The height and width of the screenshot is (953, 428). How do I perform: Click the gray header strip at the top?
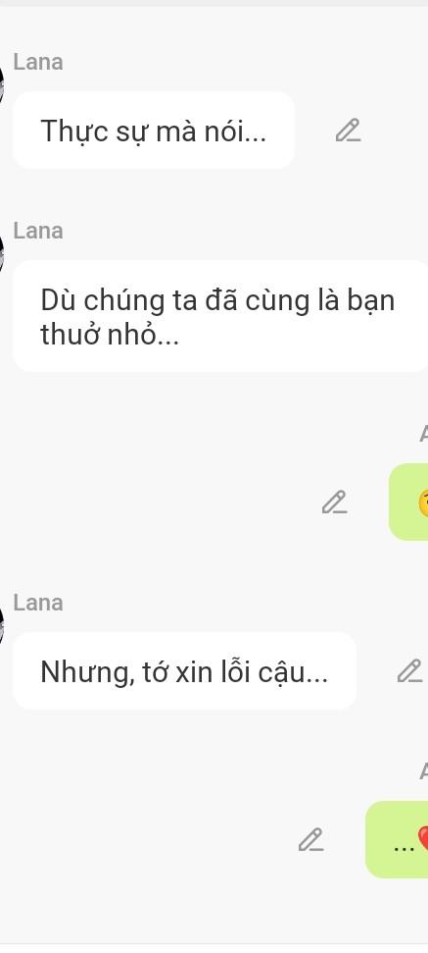click(214, 3)
